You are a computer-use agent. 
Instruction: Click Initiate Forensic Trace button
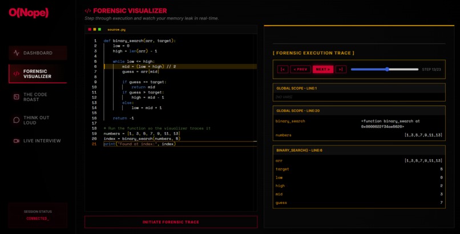click(171, 222)
